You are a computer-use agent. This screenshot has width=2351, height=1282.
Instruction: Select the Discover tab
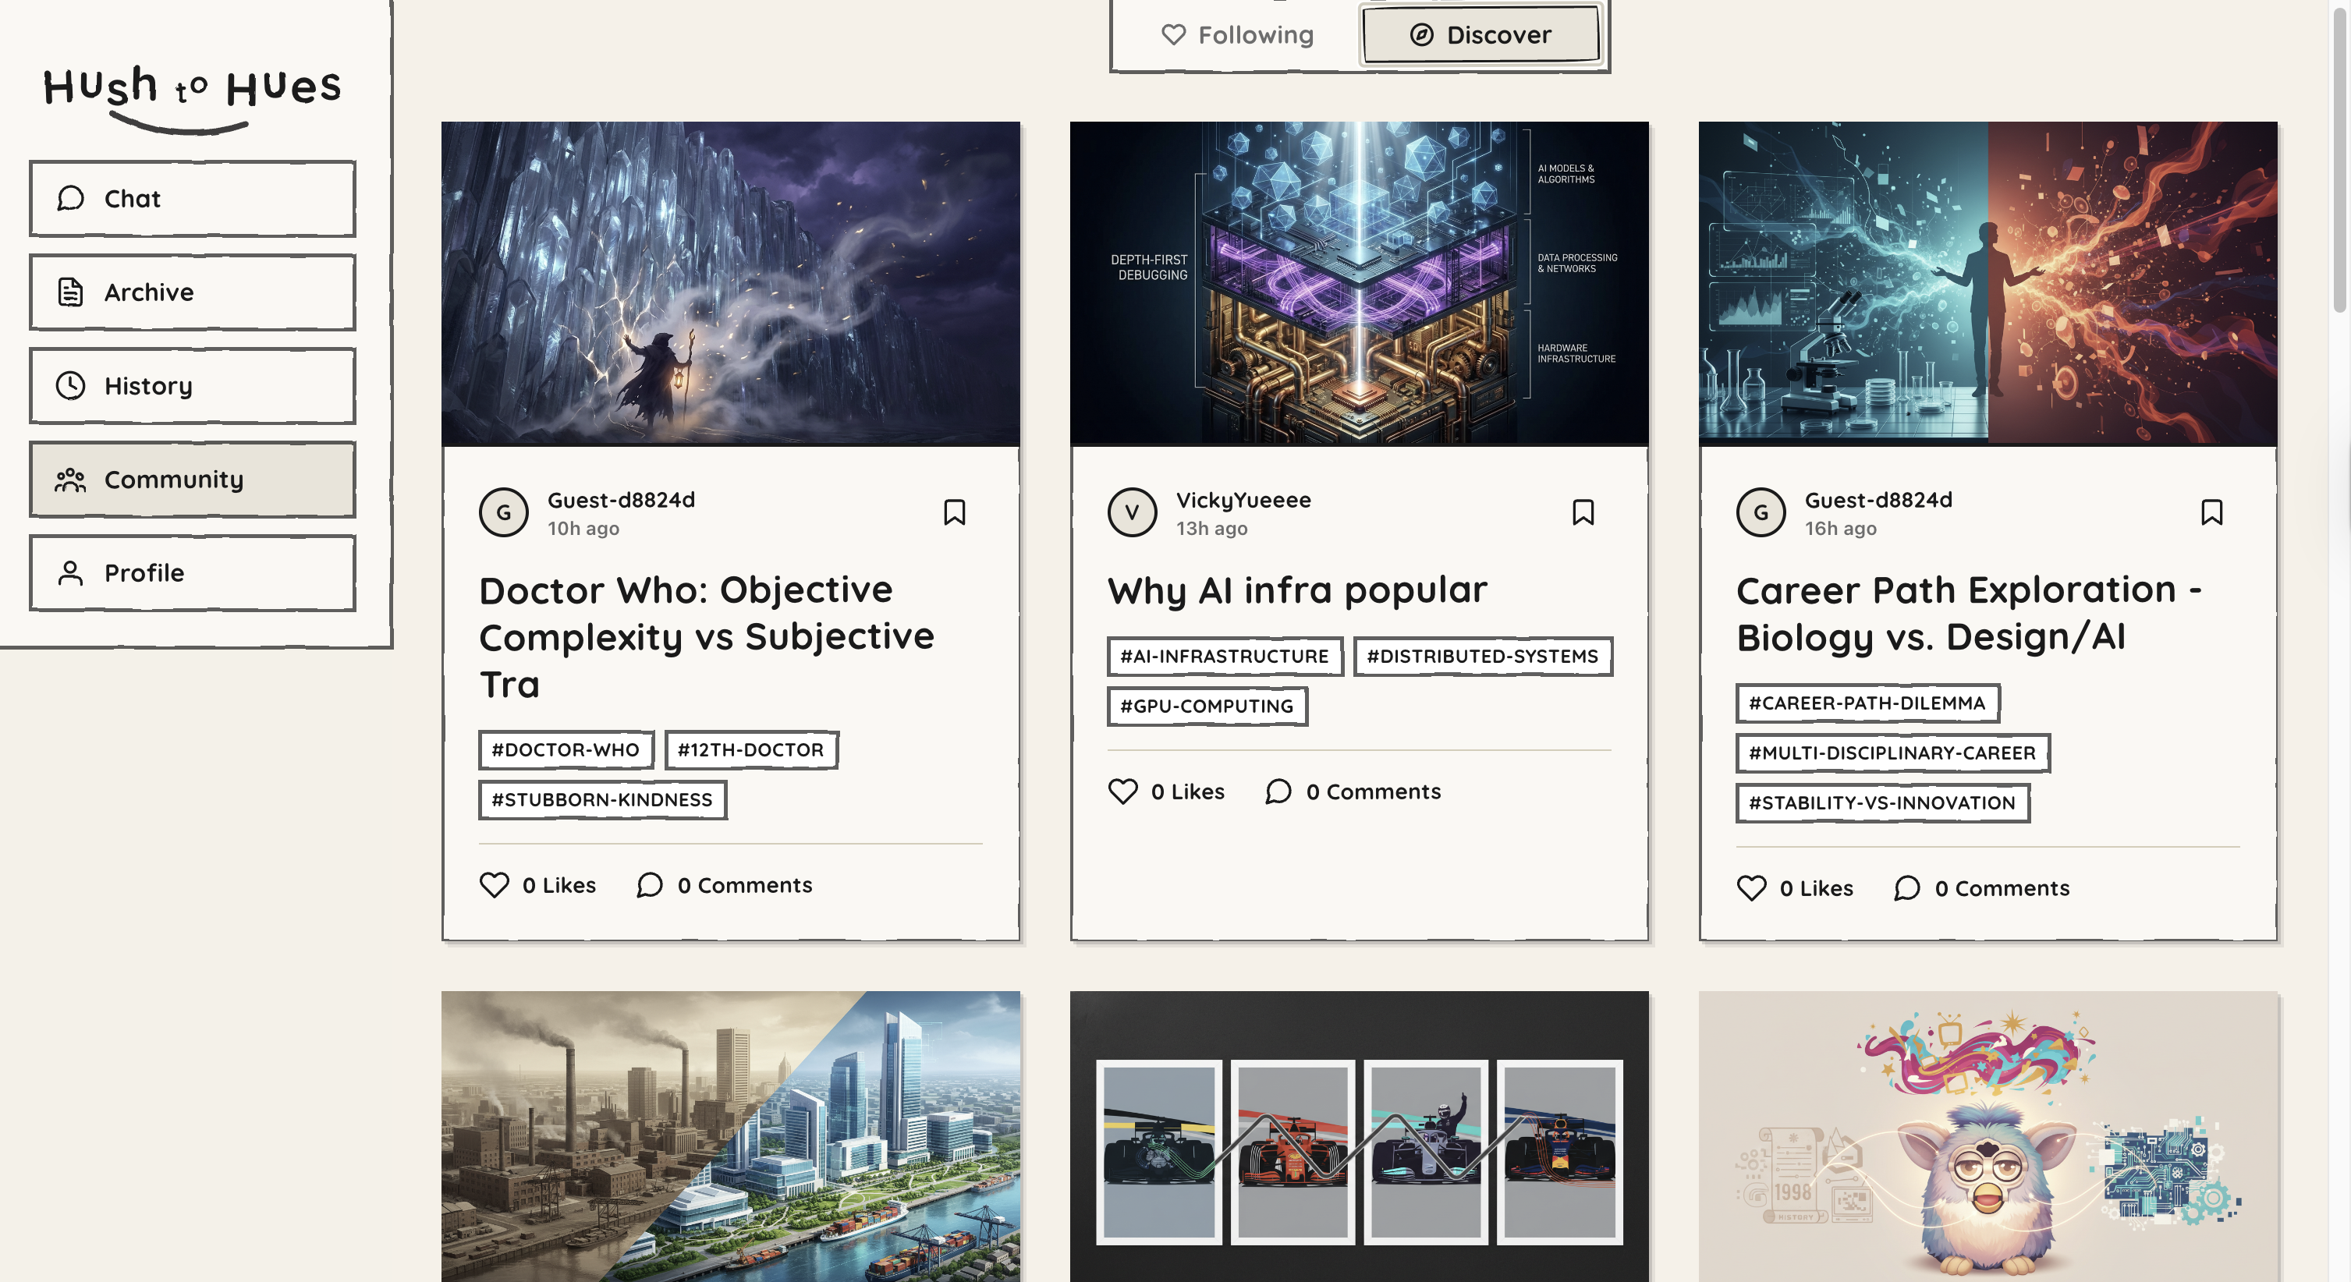[x=1480, y=34]
